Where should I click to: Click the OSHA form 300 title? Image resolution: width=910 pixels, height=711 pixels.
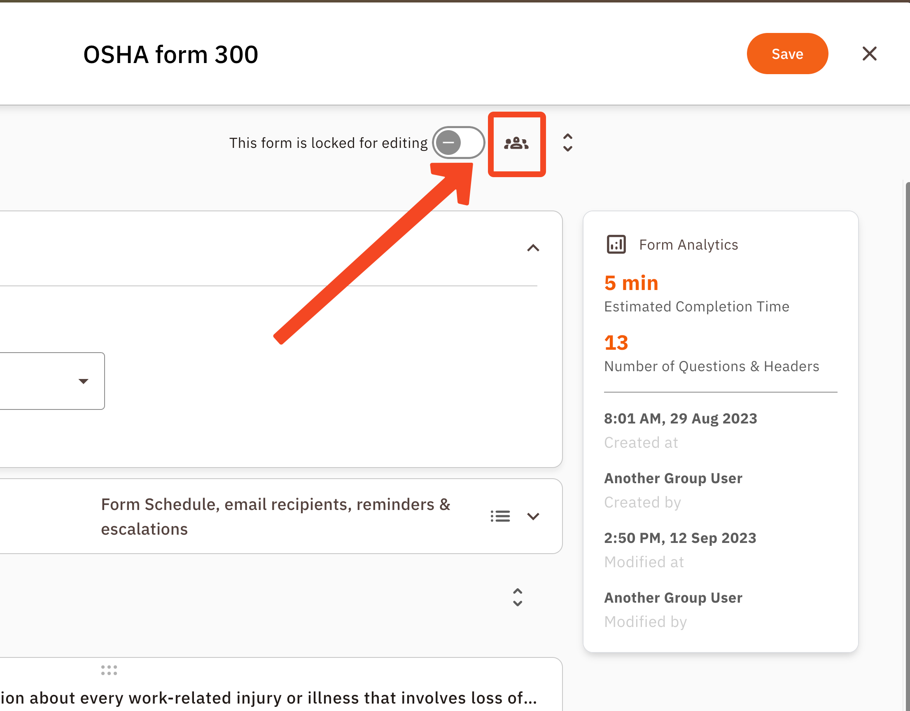point(171,55)
